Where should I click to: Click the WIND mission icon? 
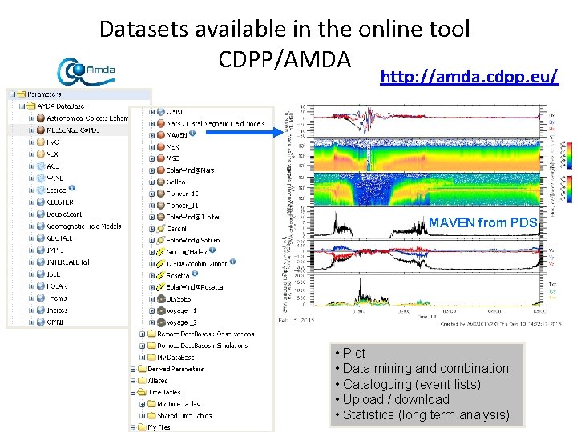(x=41, y=178)
